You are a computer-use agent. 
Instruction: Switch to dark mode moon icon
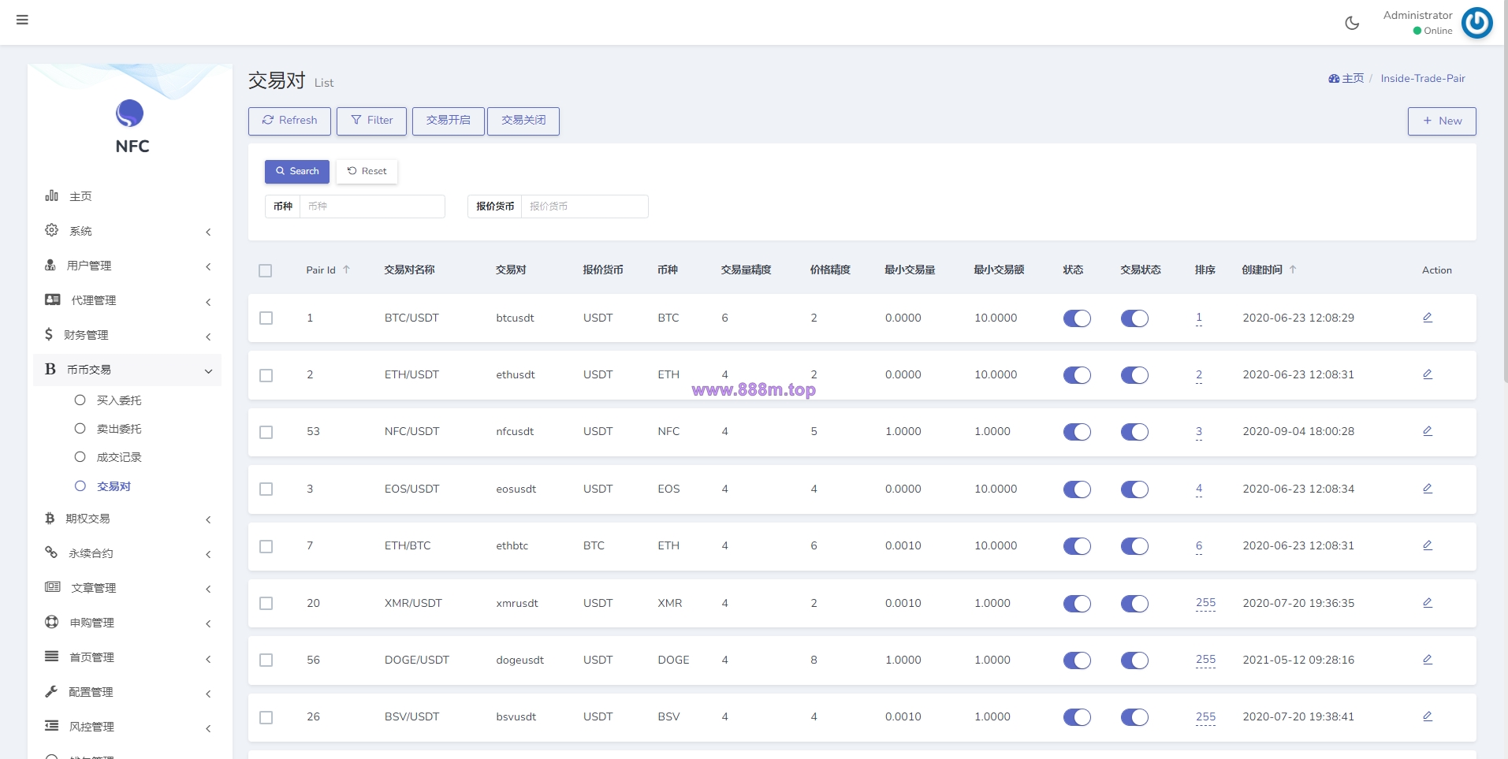(1352, 23)
